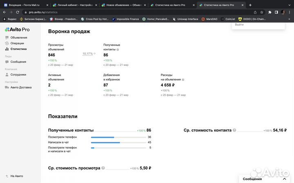294x183 pixels.
Task: Click browser forward arrow
Action: 11,12
